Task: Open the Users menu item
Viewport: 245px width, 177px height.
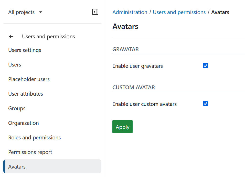Action: pyautogui.click(x=15, y=65)
